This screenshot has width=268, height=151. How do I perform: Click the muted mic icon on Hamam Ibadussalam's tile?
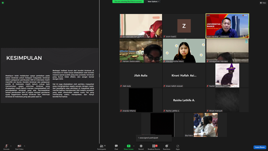click(x=121, y=61)
